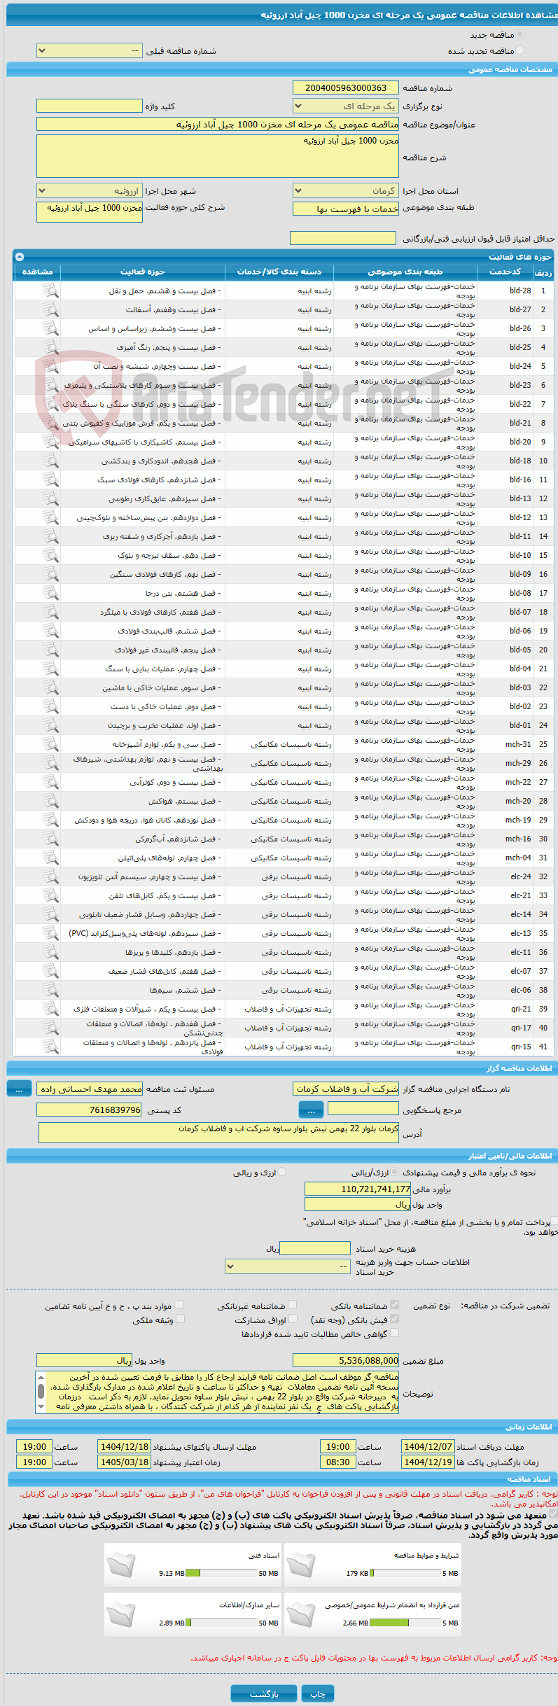Screen dimensions: 558x1706
Task: Click the متن قرارداد size progress bar
Action: coord(405,1623)
